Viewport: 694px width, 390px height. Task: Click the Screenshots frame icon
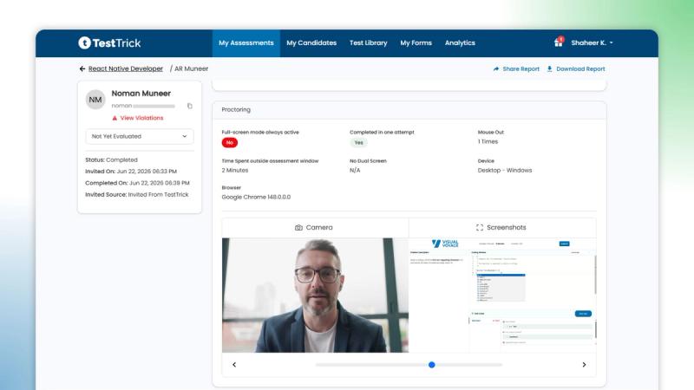point(480,228)
